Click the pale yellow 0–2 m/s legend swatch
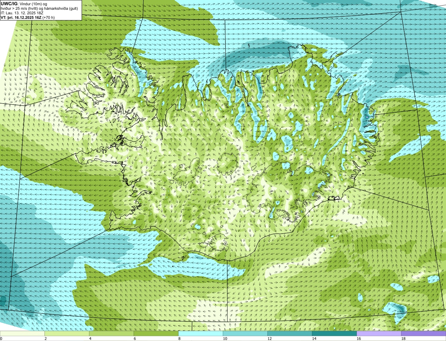The width and height of the screenshot is (446, 341). [22, 334]
